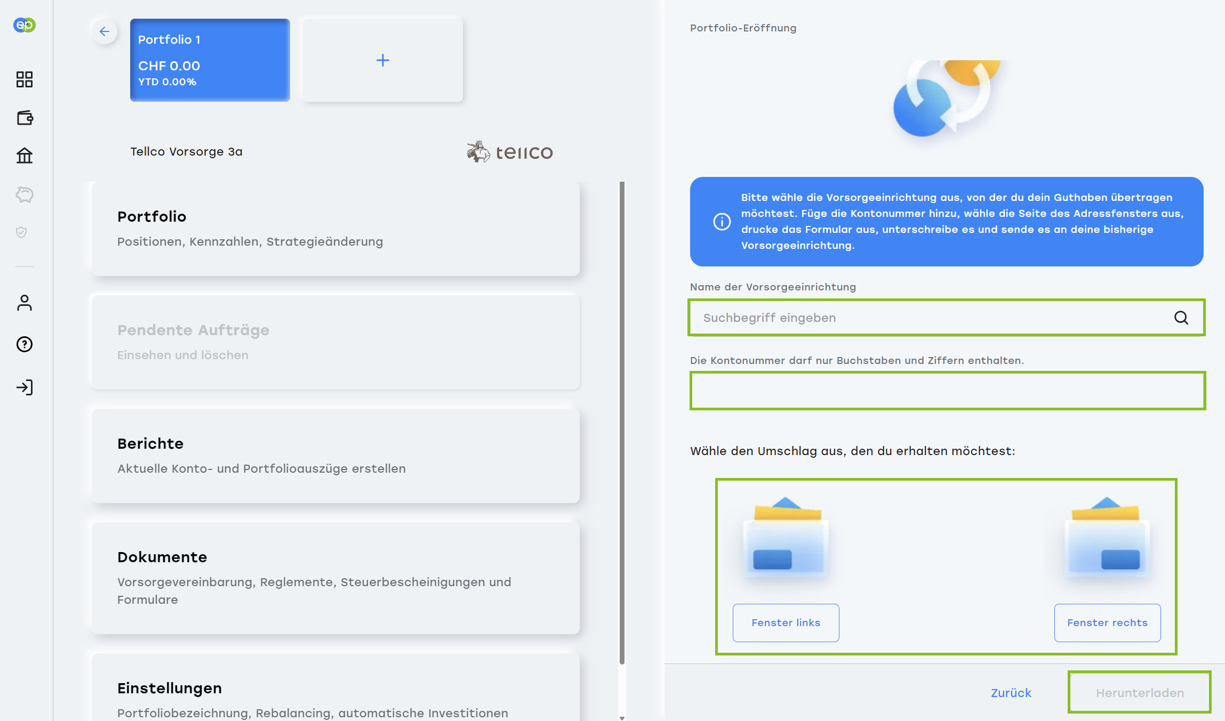The image size is (1225, 721).
Task: Click the Name der Vorsorgeeinrichtung label
Action: 773,287
